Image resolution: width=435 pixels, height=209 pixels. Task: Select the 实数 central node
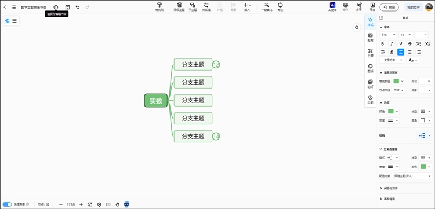[x=156, y=101]
